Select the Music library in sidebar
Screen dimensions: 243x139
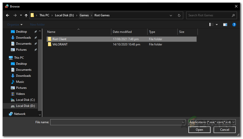coord(20,82)
